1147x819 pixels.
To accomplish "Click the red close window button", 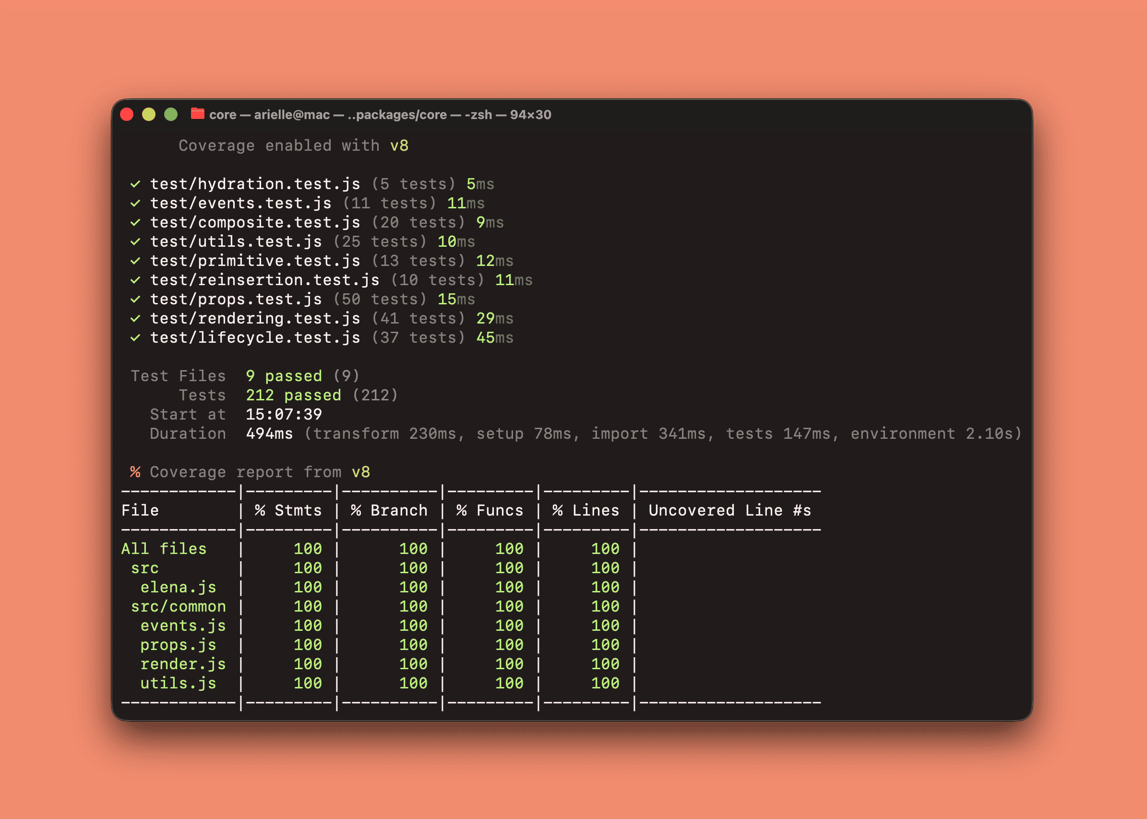I will pos(127,114).
